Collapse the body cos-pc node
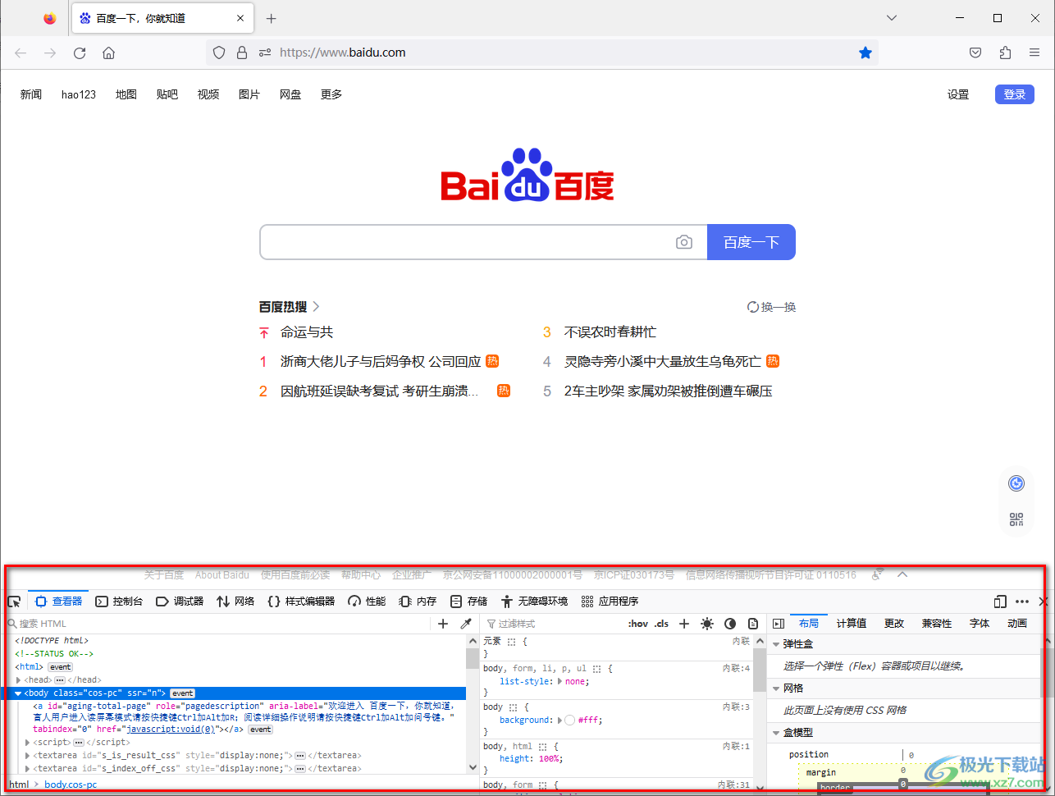Viewport: 1055px width, 796px height. 19,693
